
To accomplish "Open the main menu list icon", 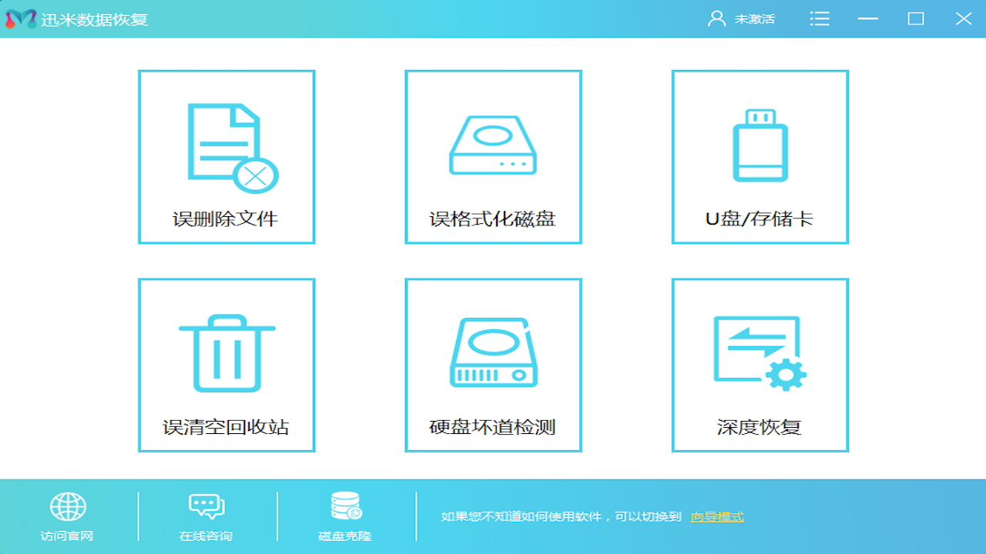I will [x=820, y=18].
